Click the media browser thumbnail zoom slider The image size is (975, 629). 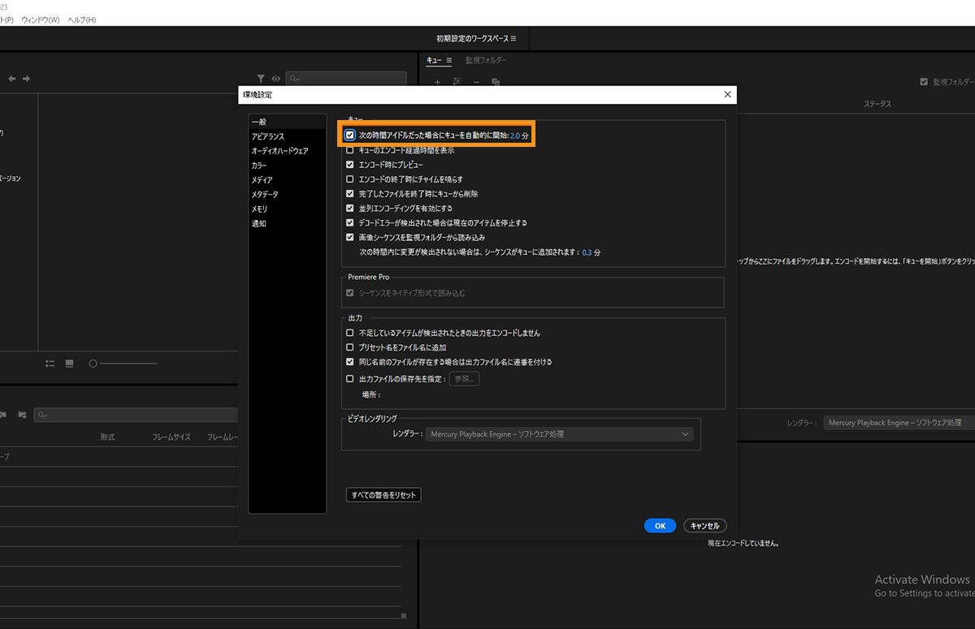(x=123, y=364)
